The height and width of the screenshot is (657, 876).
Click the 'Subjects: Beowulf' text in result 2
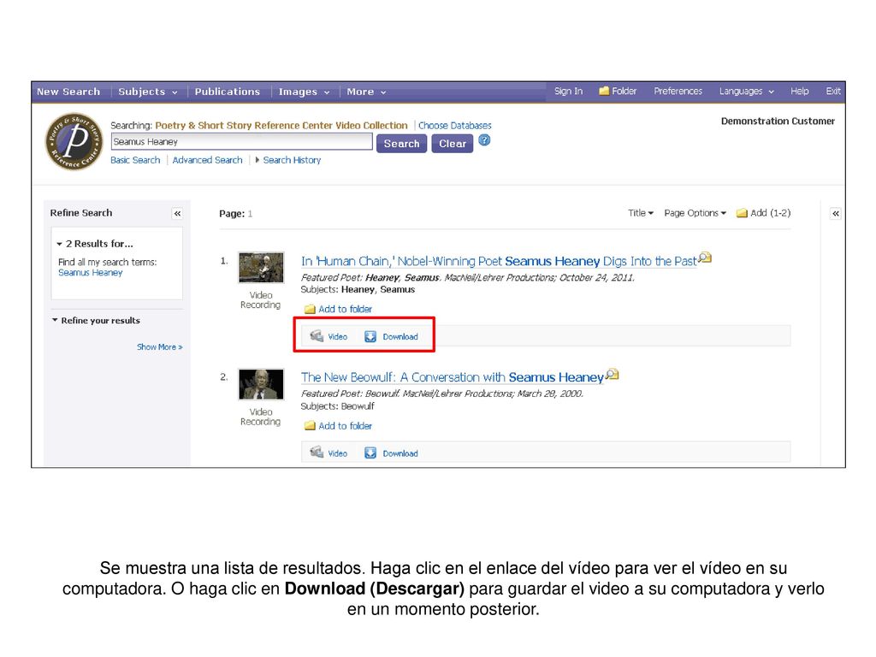click(337, 406)
